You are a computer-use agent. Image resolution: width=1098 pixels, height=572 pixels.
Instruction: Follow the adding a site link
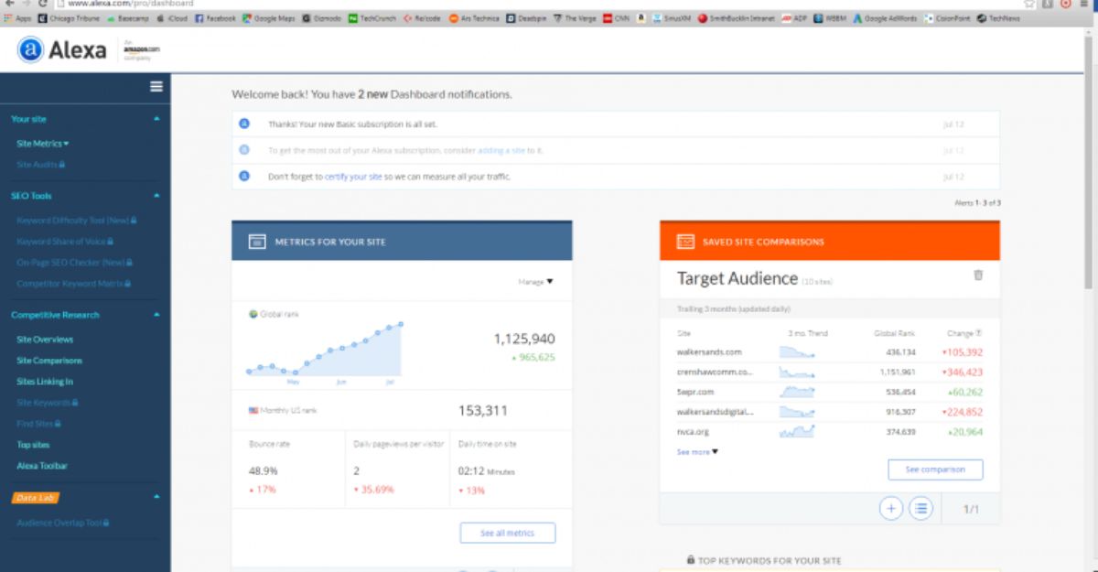502,150
